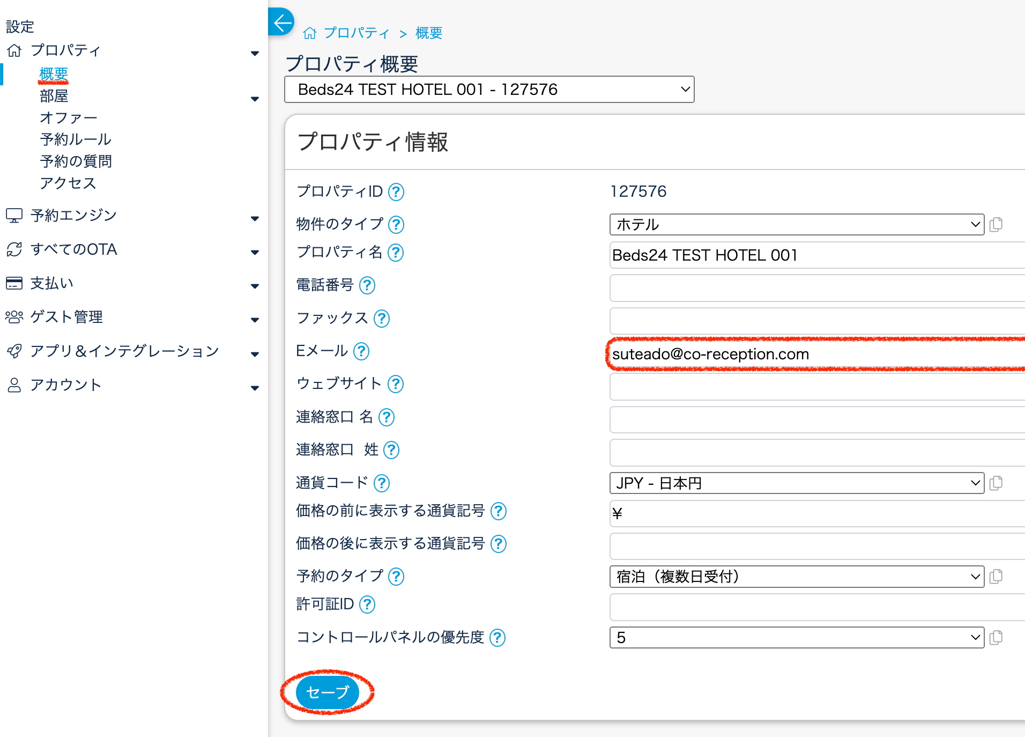Viewport: 1025px width, 737px height.
Task: Click the blue back arrow button
Action: point(281,23)
